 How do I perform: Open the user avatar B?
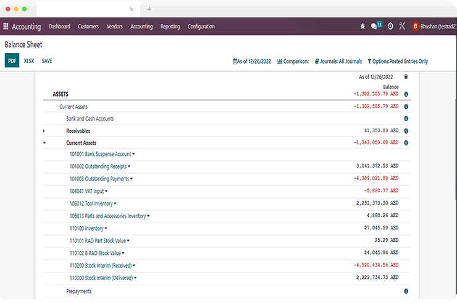click(x=416, y=26)
